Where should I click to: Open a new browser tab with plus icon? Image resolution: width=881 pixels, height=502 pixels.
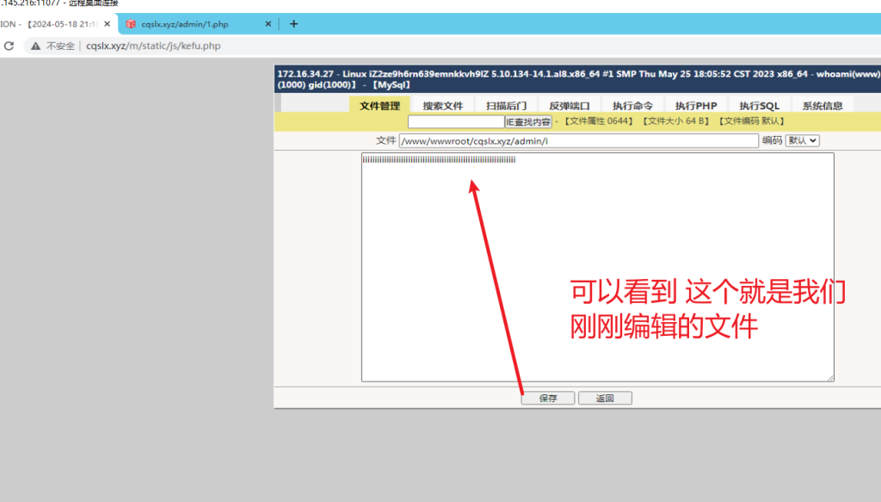[293, 24]
